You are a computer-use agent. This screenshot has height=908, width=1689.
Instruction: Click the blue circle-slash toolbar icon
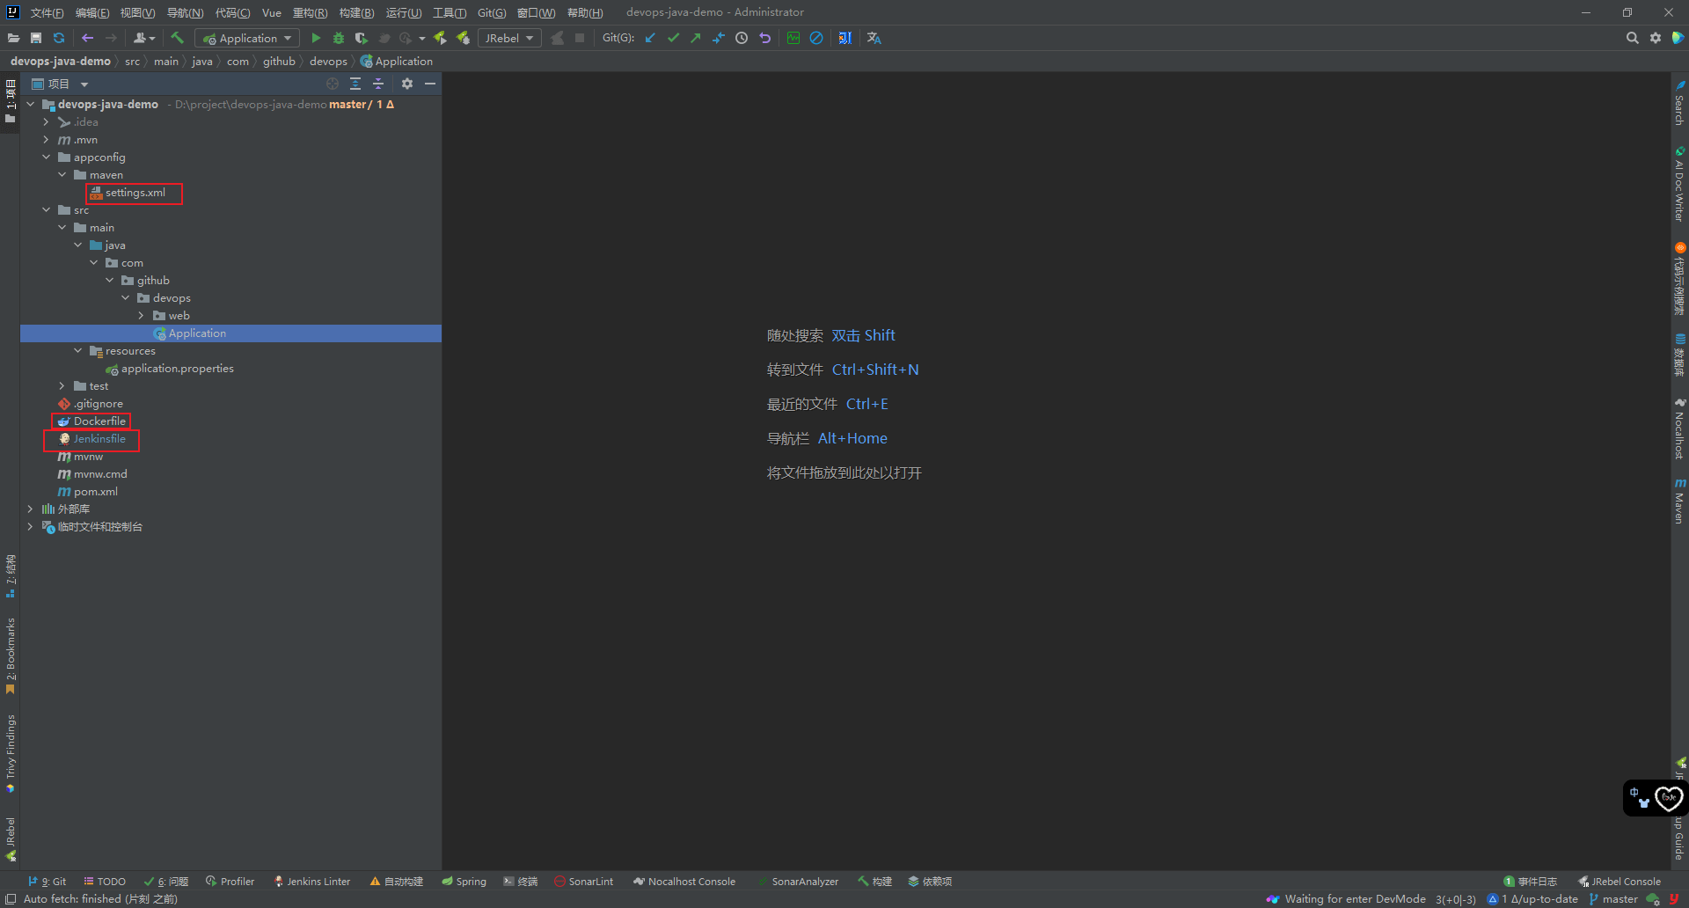tap(816, 38)
